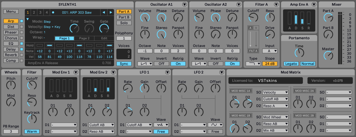This screenshot has height=137, width=356.
Task: Click the Filter A Cutoff knob
Action: [253, 17]
